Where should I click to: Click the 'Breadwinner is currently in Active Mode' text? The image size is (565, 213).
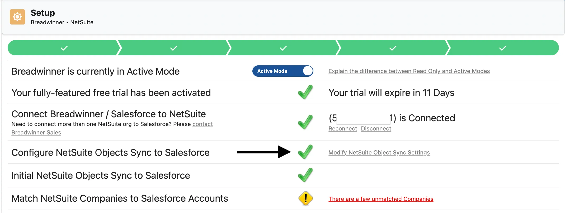[x=96, y=71]
